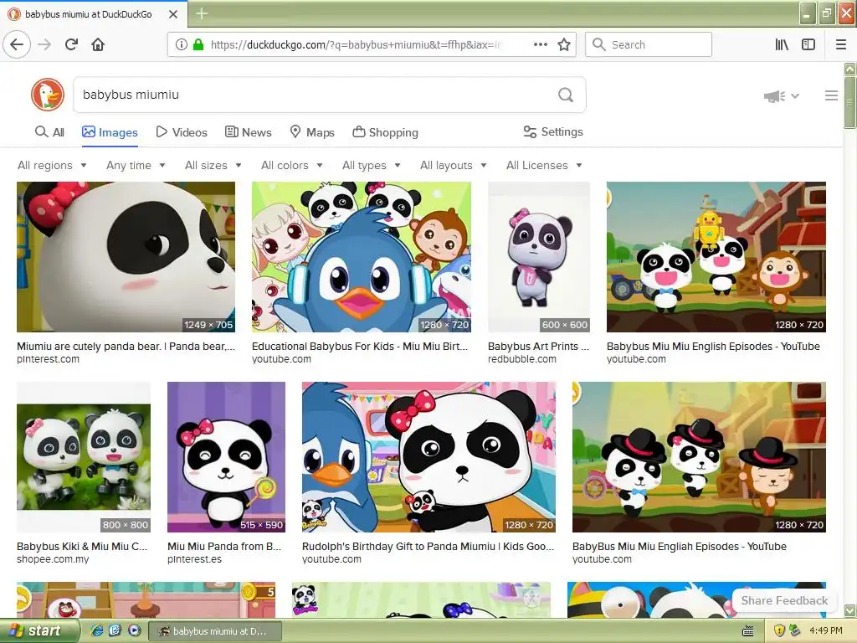Open the search Settings menu

tap(553, 131)
